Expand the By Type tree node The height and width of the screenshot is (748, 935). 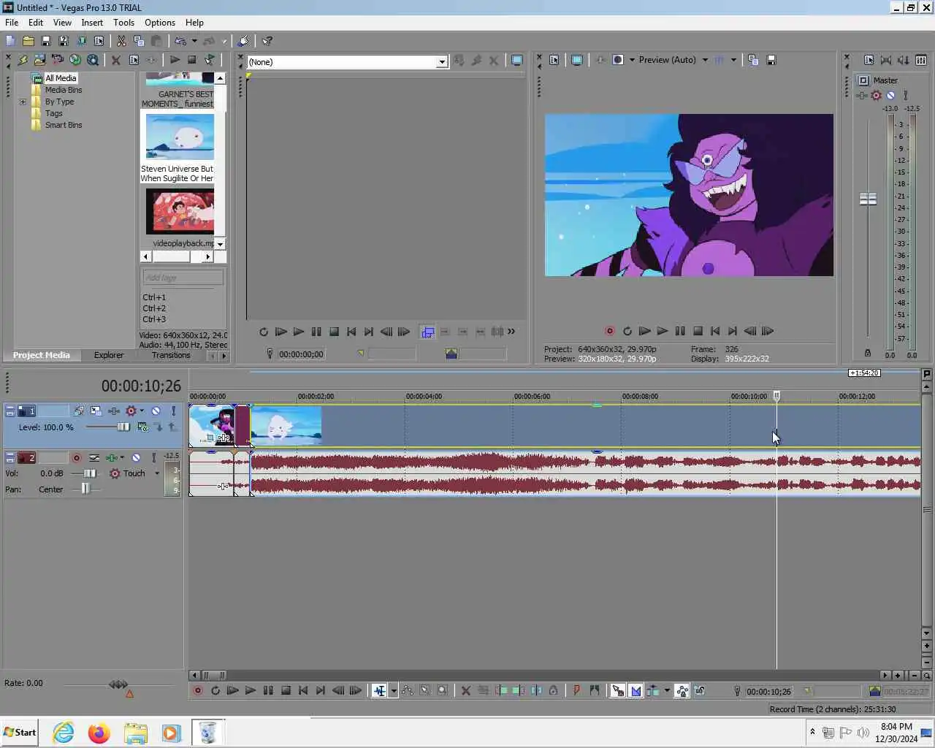click(23, 102)
